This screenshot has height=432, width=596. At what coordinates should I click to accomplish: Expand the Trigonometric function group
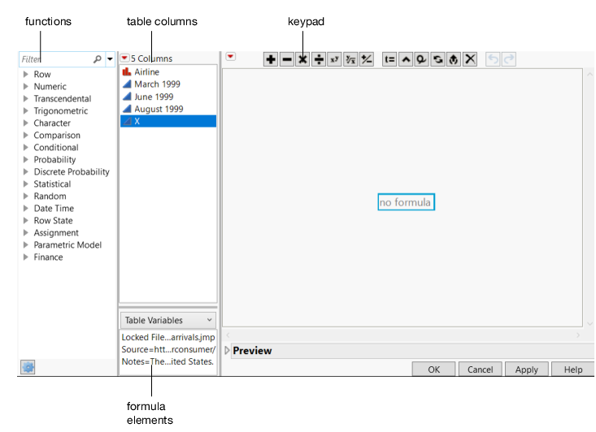[26, 110]
